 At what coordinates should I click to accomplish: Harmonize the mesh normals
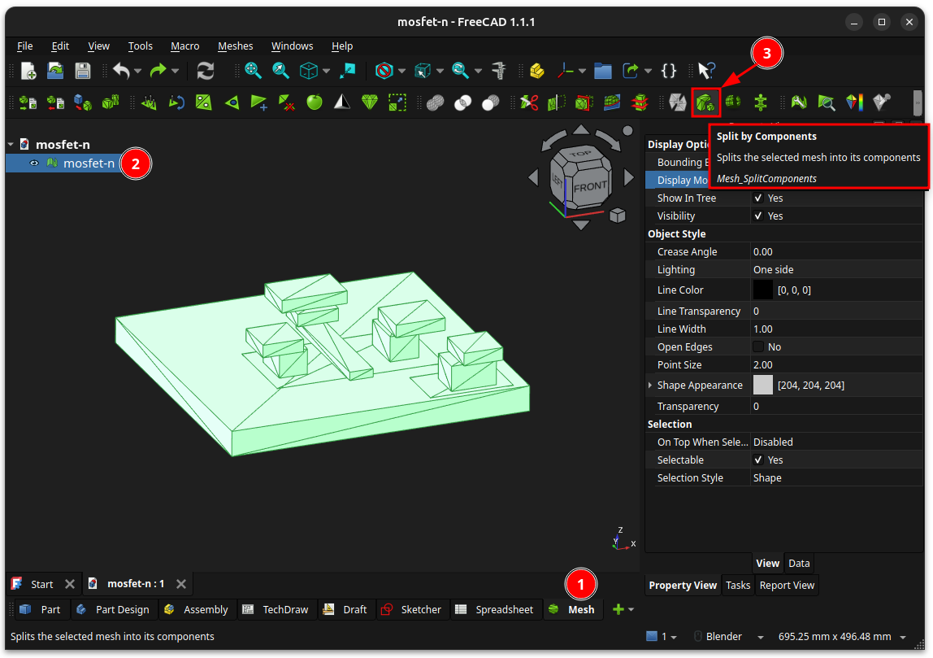pyautogui.click(x=149, y=103)
